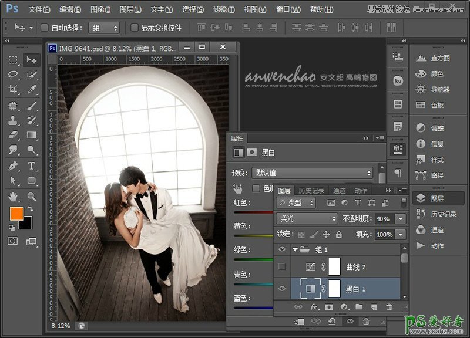Activate the Pen tool
The width and height of the screenshot is (470, 338).
[x=13, y=166]
